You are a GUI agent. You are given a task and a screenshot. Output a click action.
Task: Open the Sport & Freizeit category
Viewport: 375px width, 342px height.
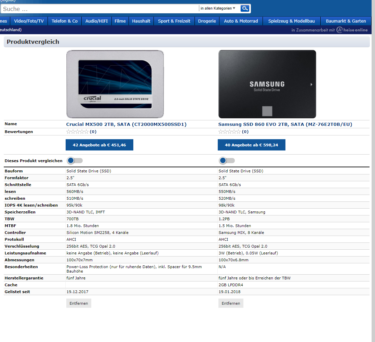(x=174, y=21)
